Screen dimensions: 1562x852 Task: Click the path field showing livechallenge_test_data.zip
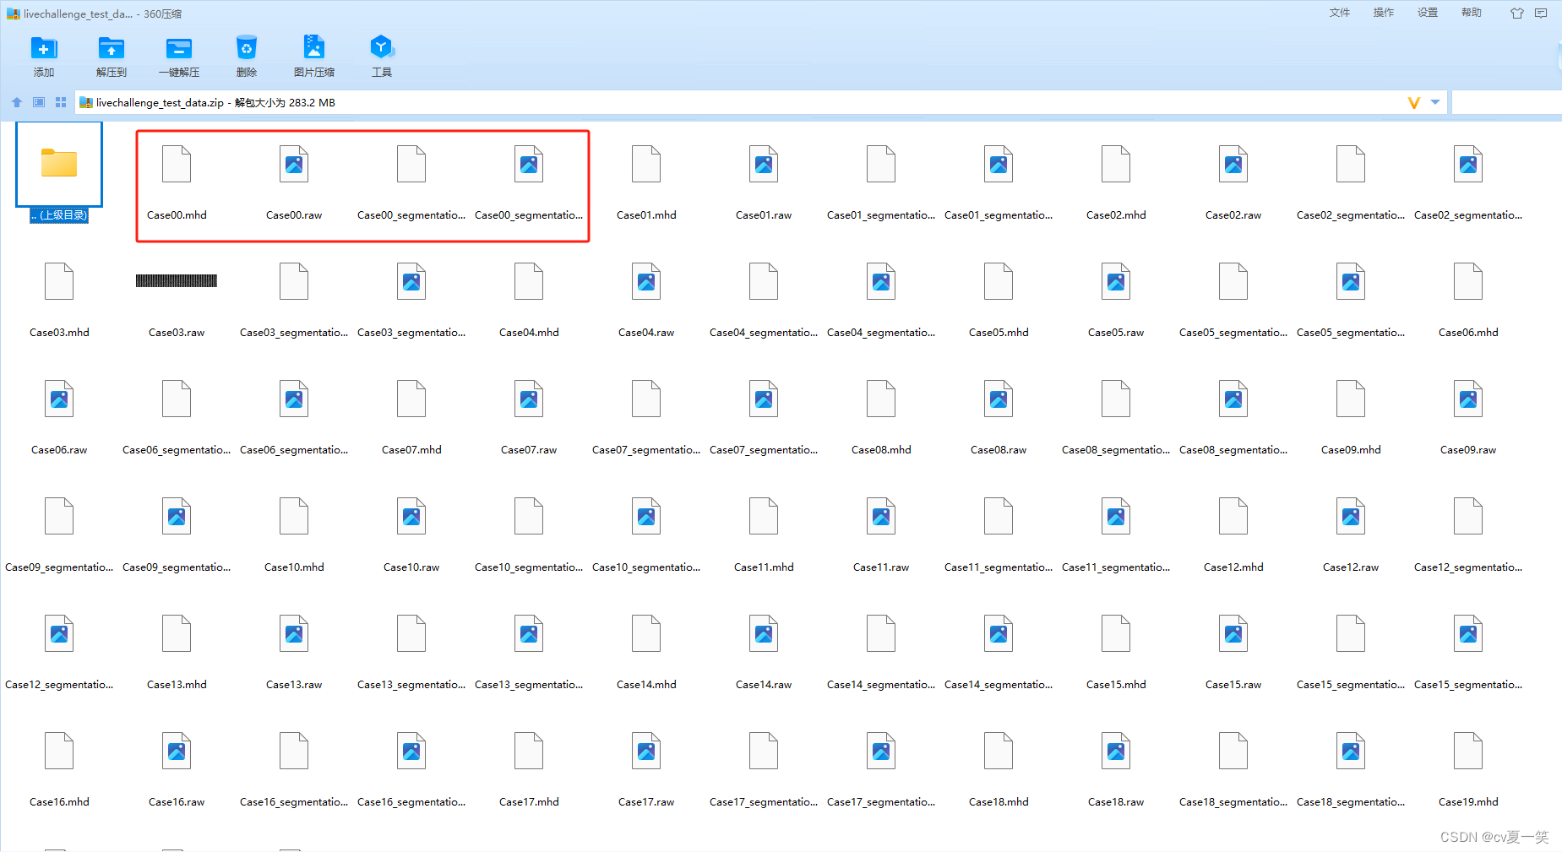point(760,102)
